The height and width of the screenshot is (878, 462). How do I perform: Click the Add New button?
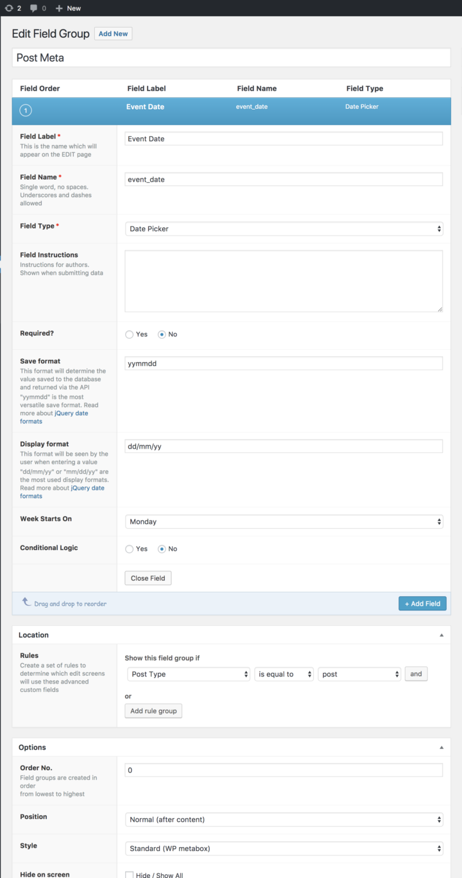[x=113, y=33]
